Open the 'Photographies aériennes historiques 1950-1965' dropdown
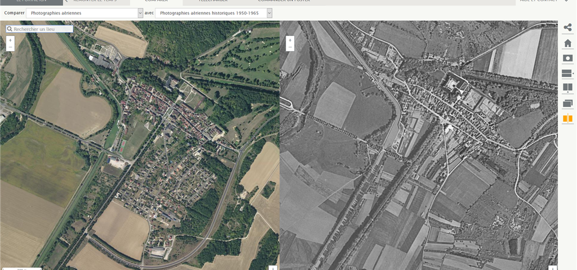This screenshot has height=270, width=577. pyautogui.click(x=214, y=13)
